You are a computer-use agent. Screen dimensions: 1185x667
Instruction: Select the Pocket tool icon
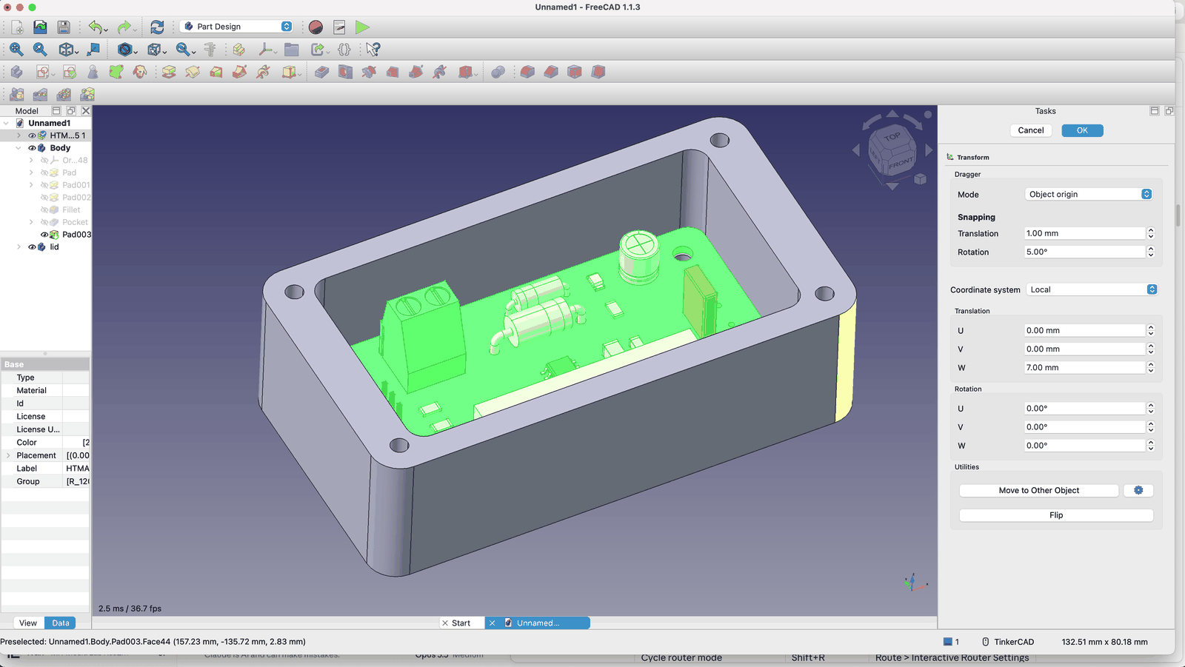pos(321,72)
